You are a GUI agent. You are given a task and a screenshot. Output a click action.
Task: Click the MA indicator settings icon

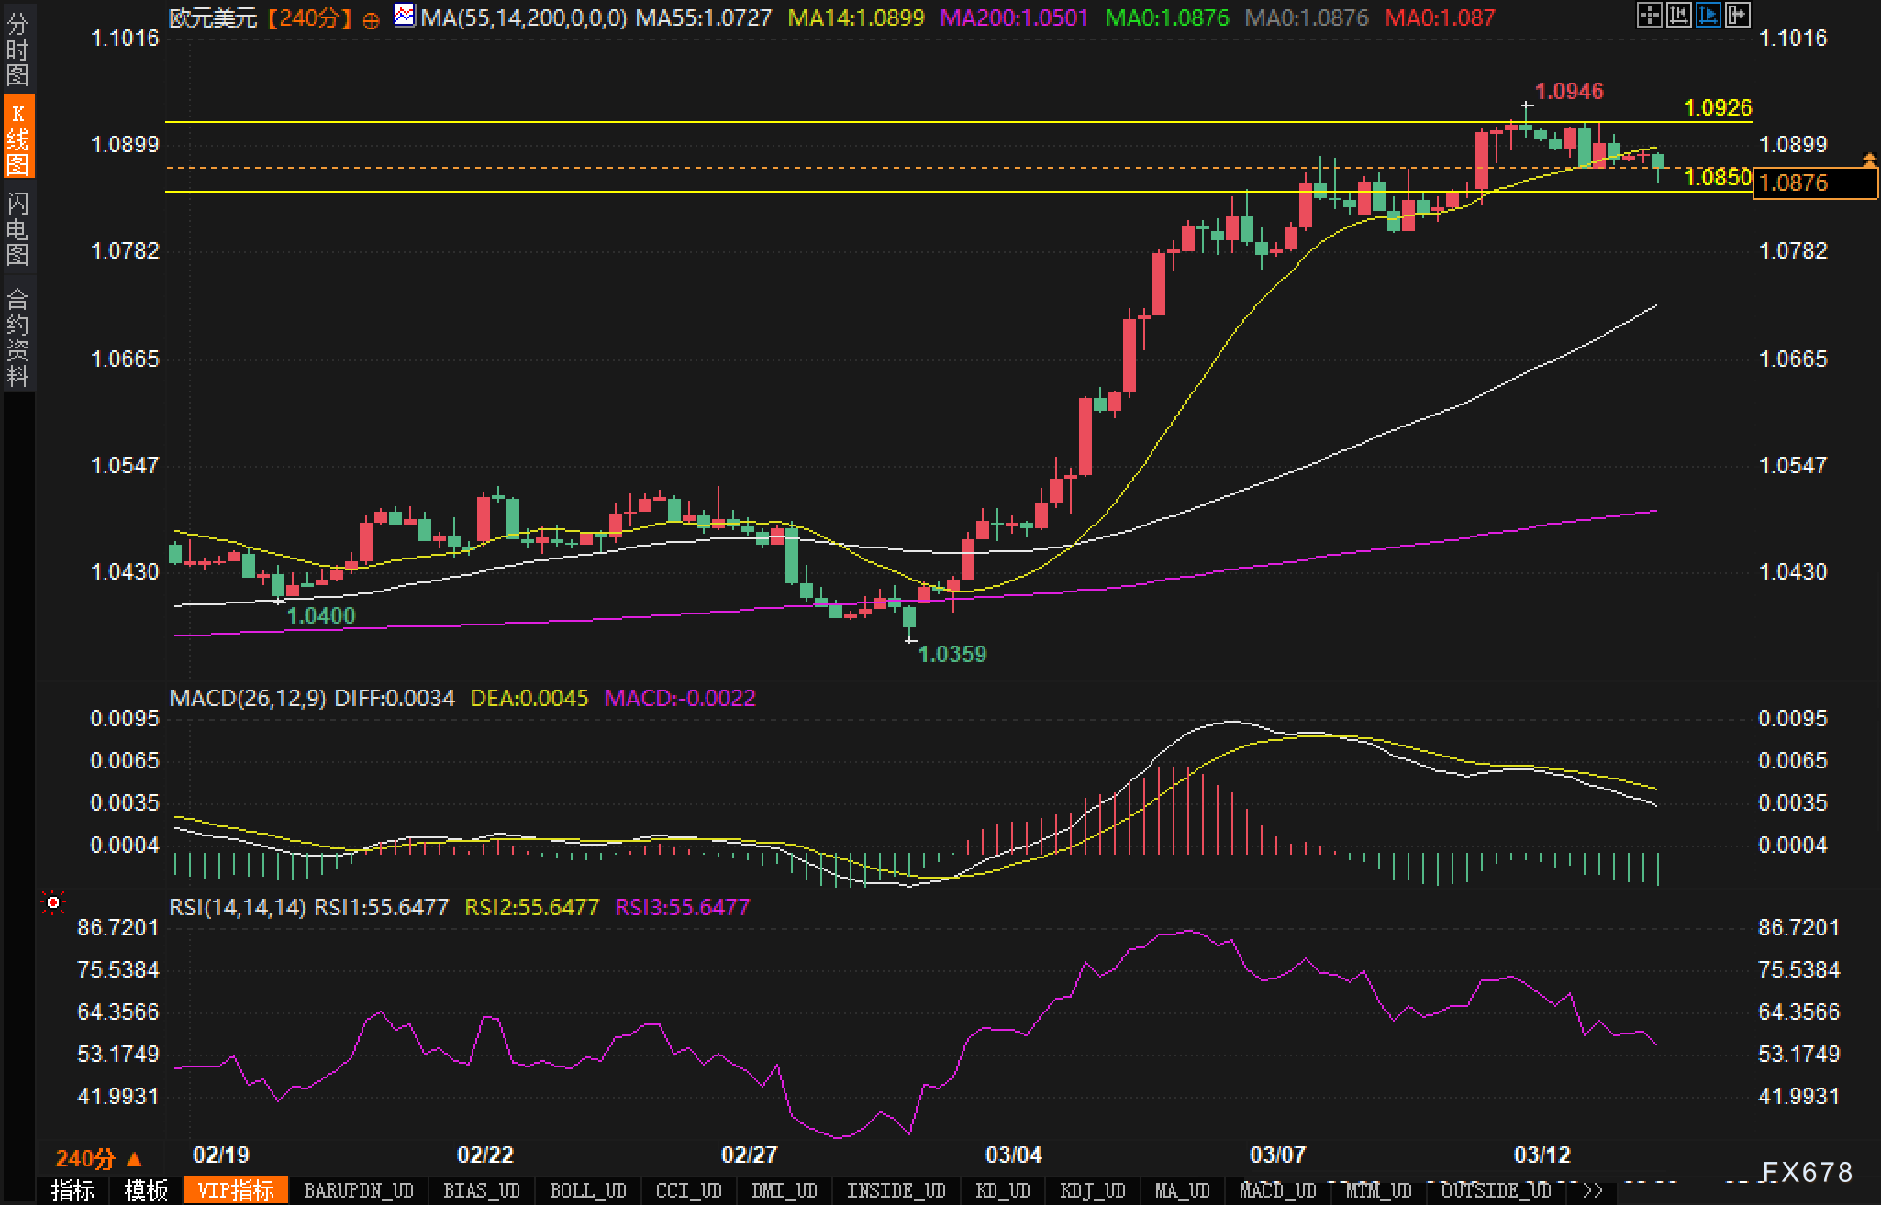pyautogui.click(x=404, y=16)
